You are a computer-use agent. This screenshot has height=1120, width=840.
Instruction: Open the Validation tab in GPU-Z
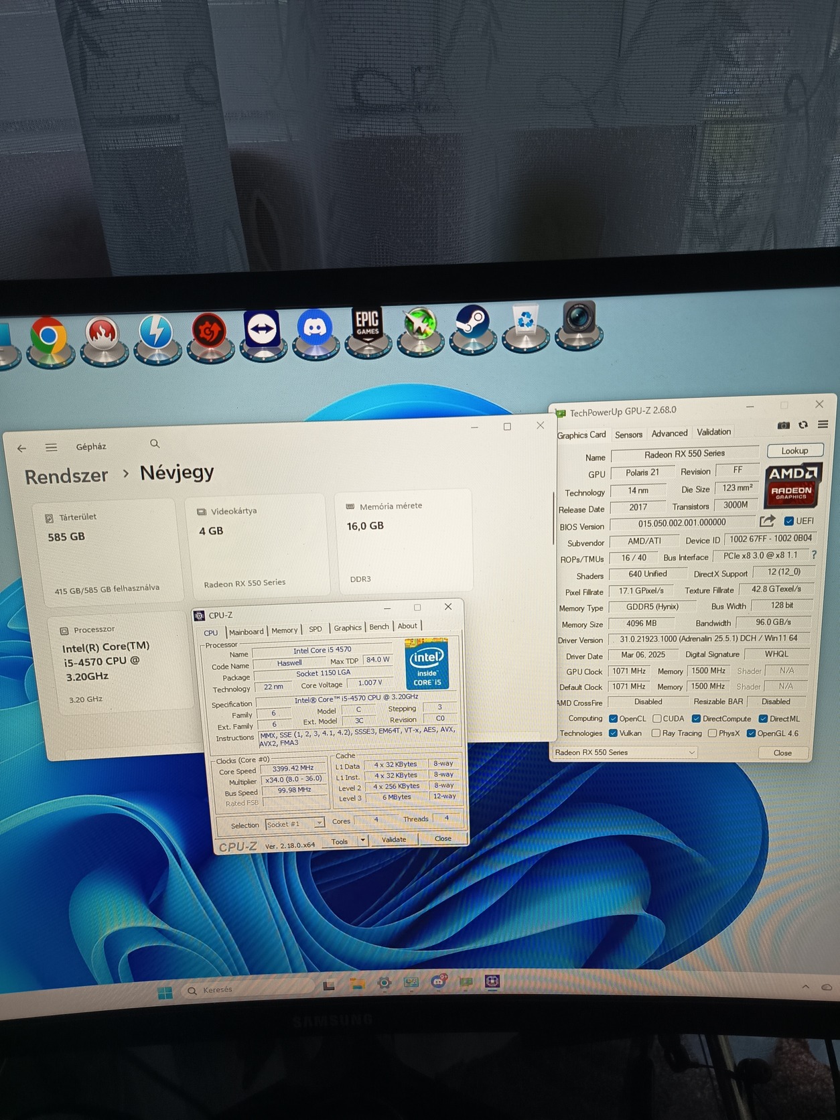[713, 432]
